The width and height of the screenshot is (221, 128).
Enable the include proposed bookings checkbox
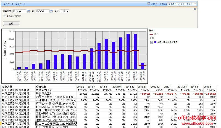(x=4, y=16)
